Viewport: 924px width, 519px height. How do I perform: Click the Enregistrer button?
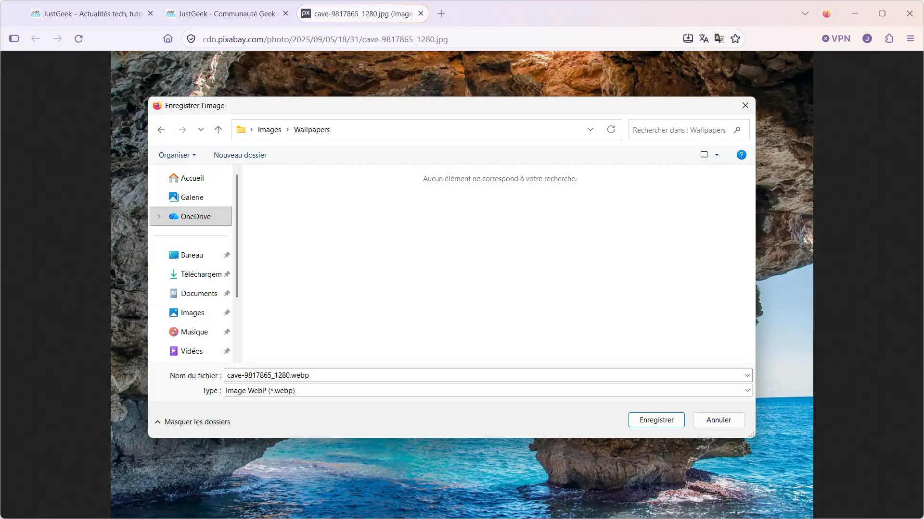(x=656, y=420)
